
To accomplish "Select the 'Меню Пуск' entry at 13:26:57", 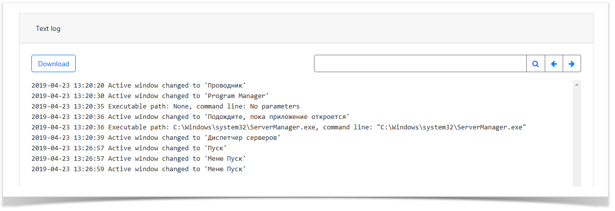I will coord(225,159).
